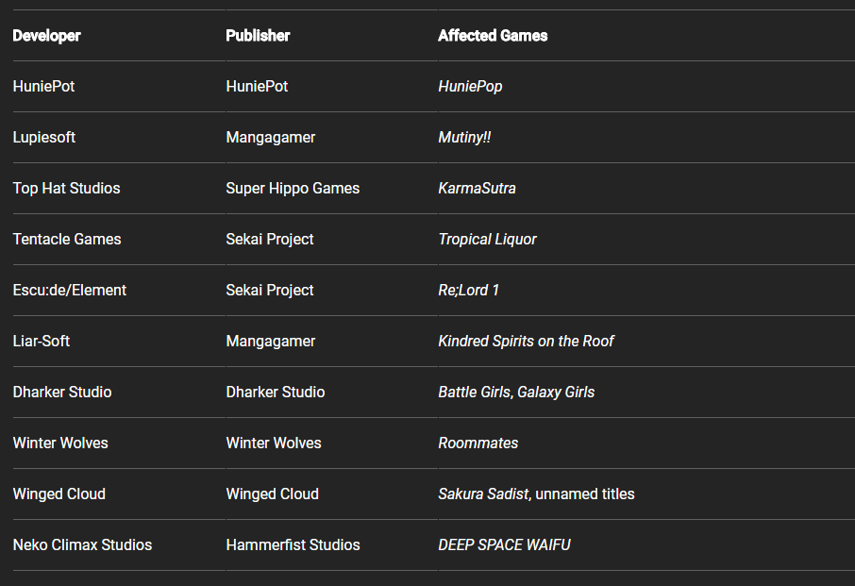Screen dimensions: 855x586
Task: Click Sekai Project in Tentacle Games row
Action: tap(270, 240)
